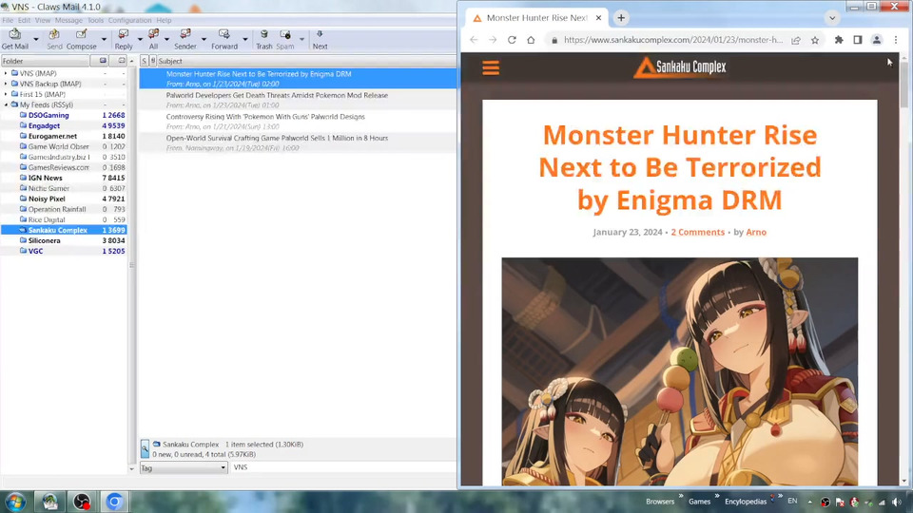Click the tag text field containing VNS

343,467
